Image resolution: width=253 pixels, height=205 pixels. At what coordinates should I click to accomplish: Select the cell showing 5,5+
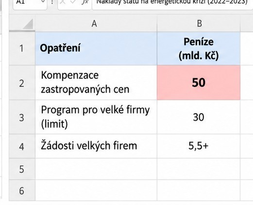click(199, 146)
